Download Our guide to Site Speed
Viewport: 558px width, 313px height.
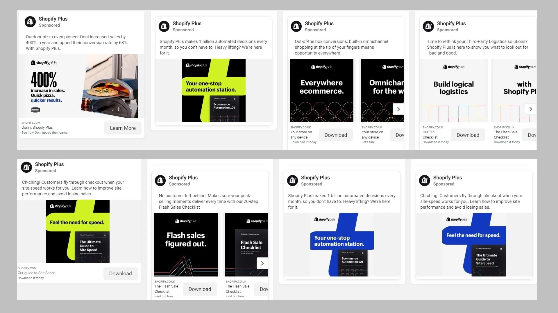(x=120, y=274)
